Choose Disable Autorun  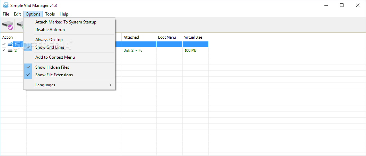(x=69, y=30)
